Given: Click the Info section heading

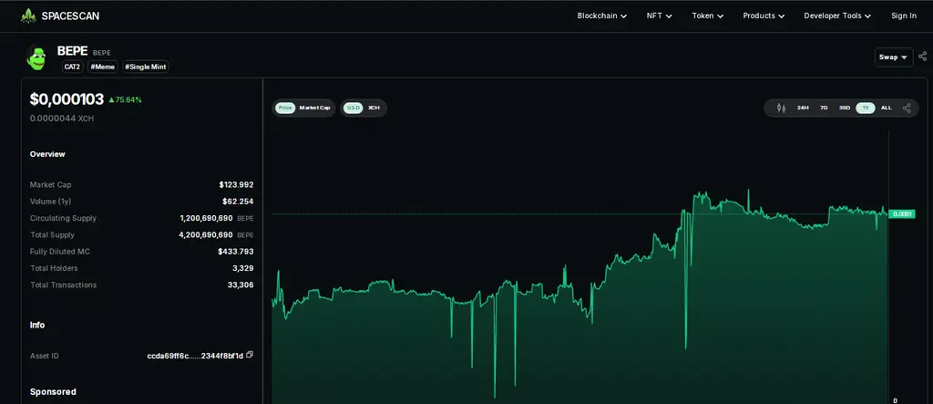Looking at the screenshot, I should click(37, 325).
